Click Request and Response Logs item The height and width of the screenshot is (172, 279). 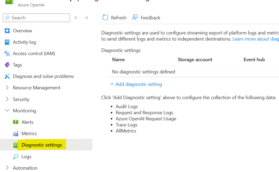point(144,113)
